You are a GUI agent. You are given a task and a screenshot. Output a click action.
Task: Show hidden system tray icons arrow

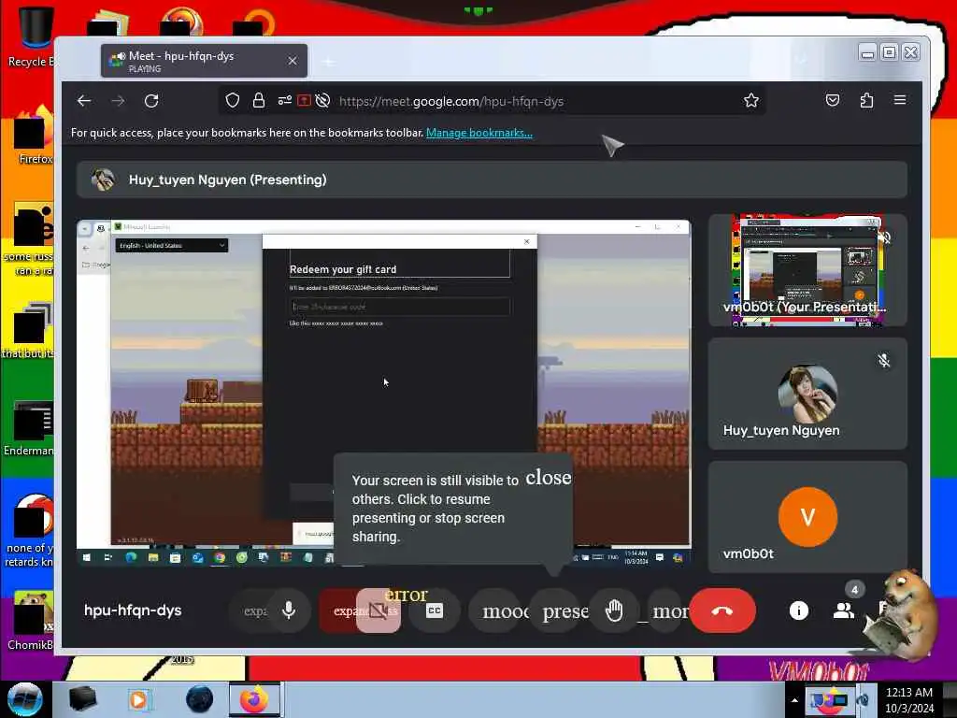tap(794, 700)
